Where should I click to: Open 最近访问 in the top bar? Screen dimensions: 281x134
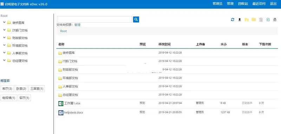coord(259,4)
